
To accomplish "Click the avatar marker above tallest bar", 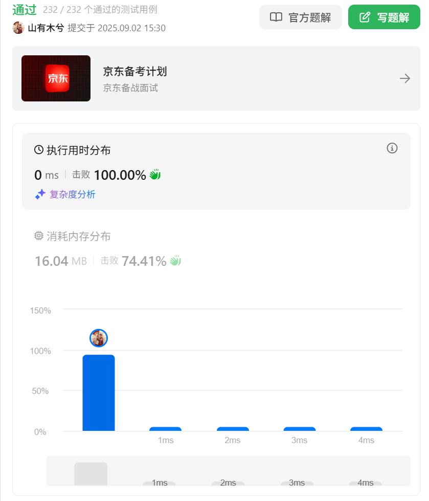I will (x=99, y=338).
